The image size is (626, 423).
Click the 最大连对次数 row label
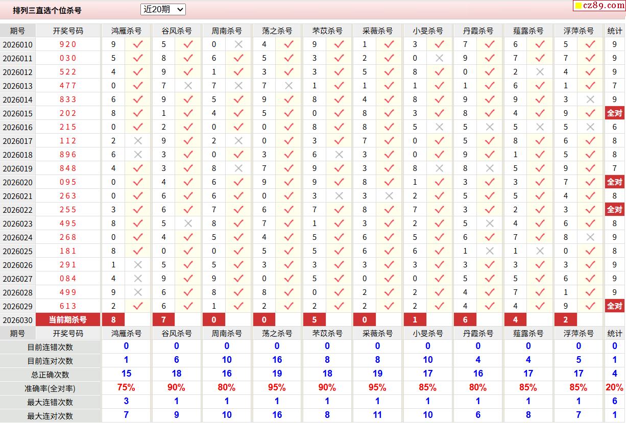click(50, 416)
